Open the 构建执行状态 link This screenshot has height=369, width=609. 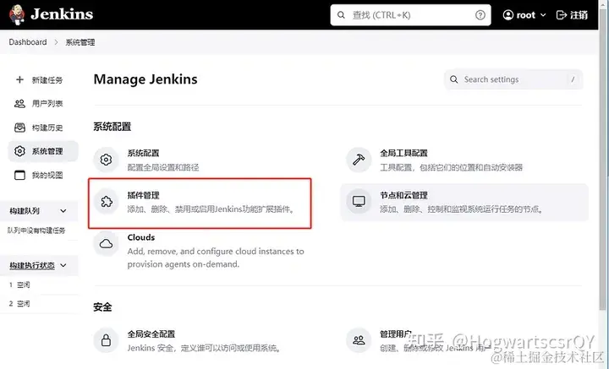[x=32, y=265]
